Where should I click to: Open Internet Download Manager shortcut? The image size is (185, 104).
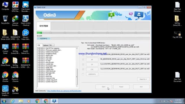pyautogui.click(x=15, y=21)
